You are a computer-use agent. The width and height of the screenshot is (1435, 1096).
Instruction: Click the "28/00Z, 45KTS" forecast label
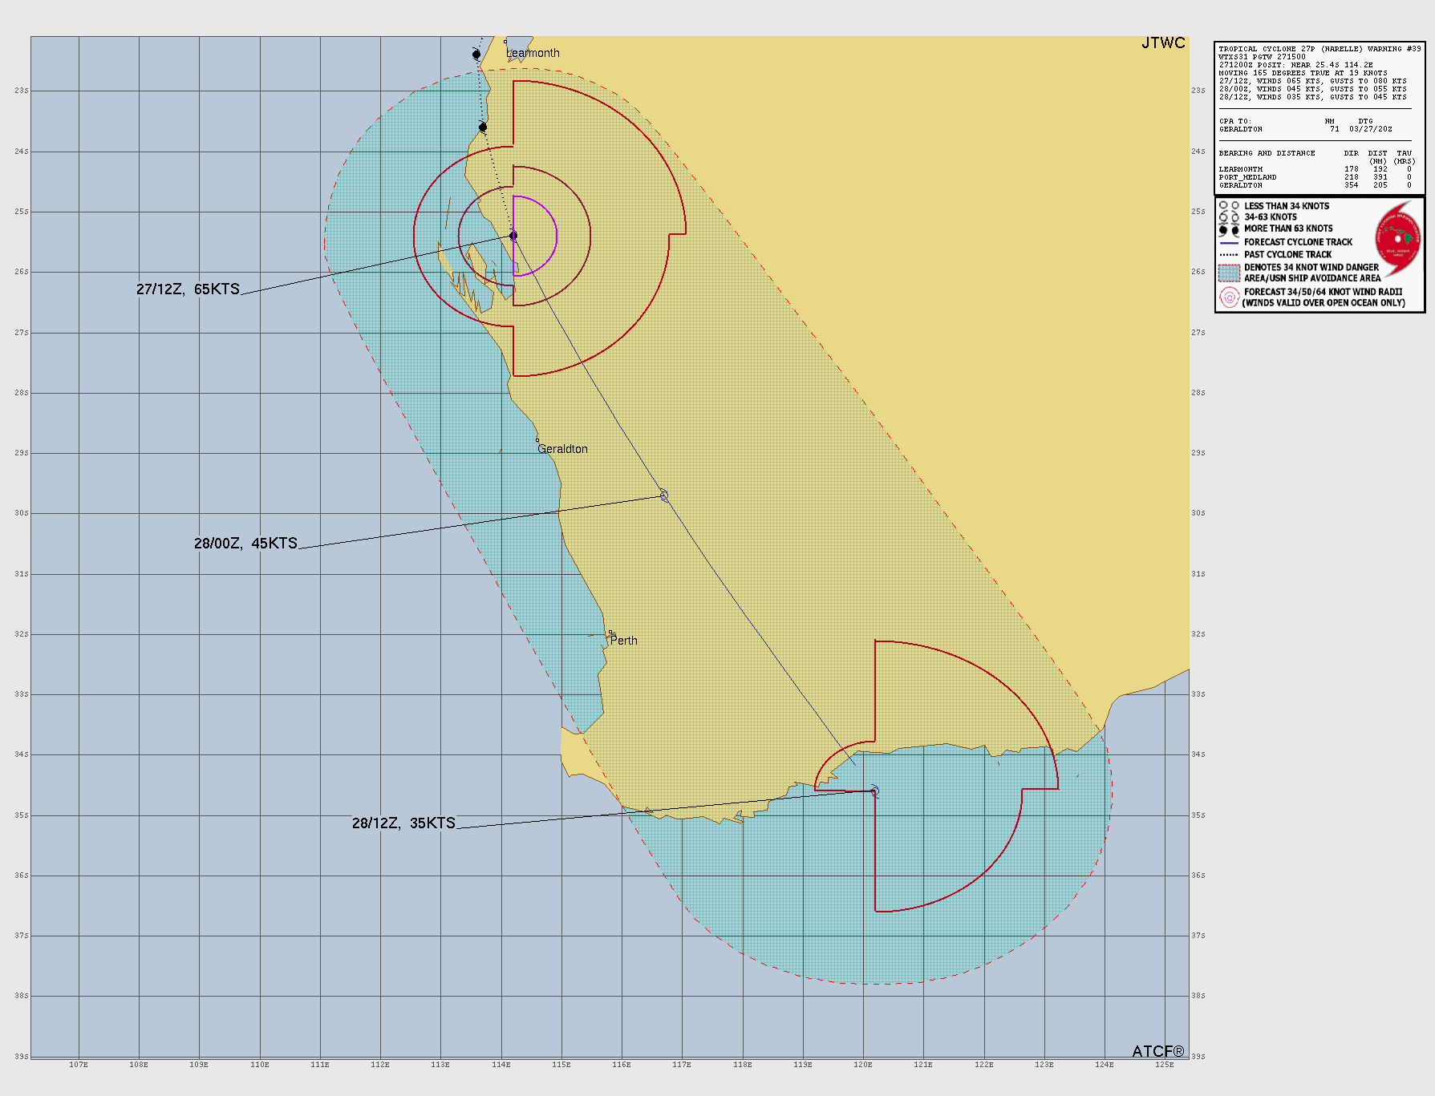245,544
